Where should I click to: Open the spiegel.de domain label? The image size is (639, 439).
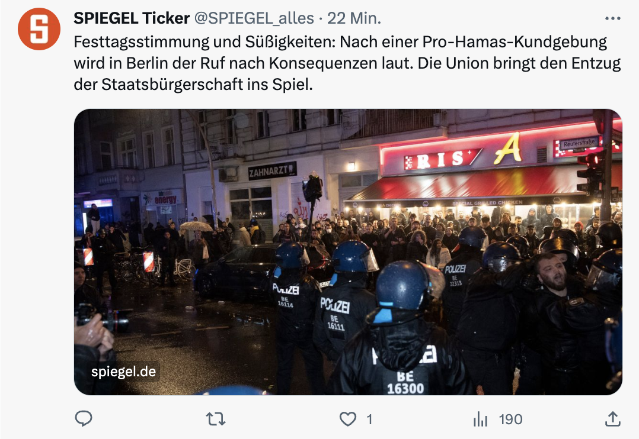[x=123, y=372]
